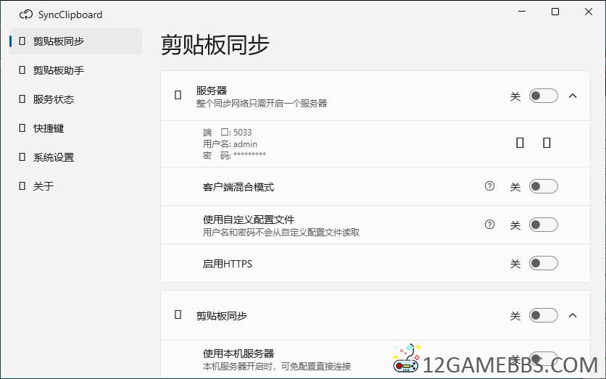This screenshot has width=606, height=379.
Task: Collapse the 服务器 section chevron
Action: coord(573,96)
